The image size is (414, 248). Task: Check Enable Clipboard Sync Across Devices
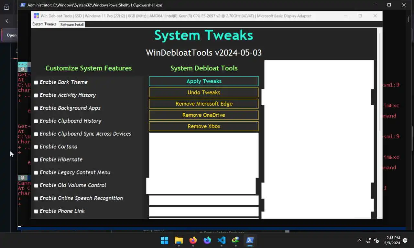(36, 134)
